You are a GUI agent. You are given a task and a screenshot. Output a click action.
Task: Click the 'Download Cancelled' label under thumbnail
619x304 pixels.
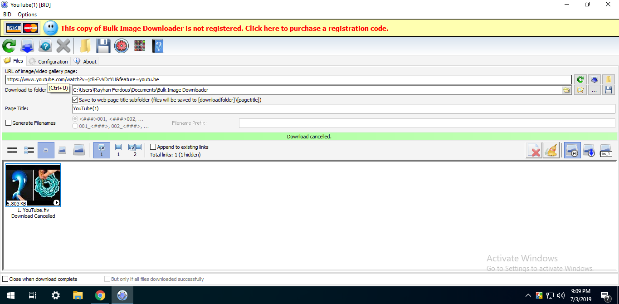(x=33, y=216)
